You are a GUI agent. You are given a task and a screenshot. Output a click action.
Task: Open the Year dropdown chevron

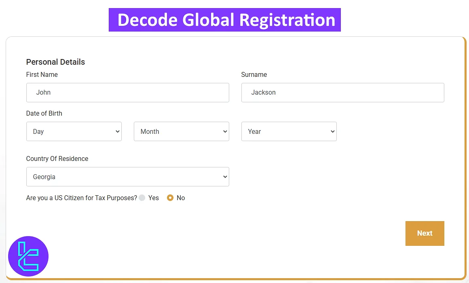tap(332, 131)
